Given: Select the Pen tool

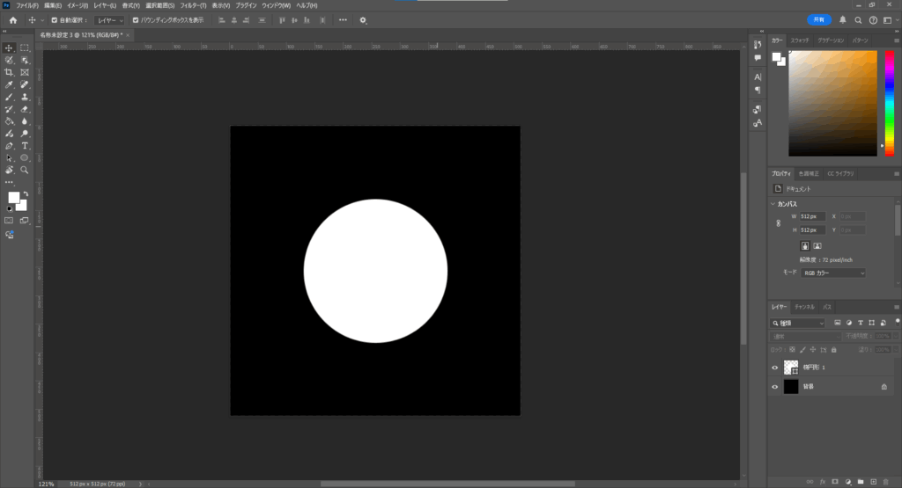Looking at the screenshot, I should (9, 145).
